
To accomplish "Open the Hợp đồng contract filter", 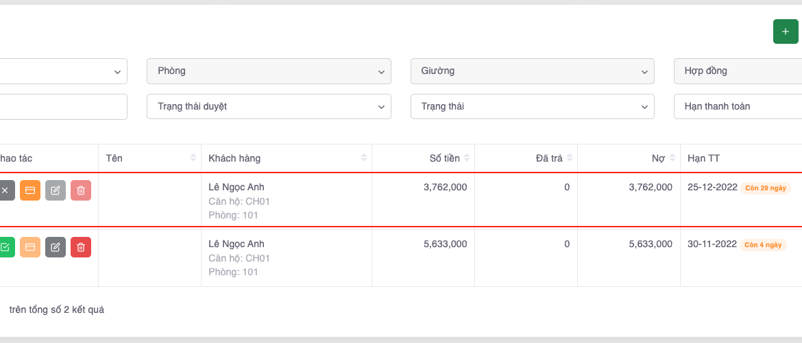I will [x=738, y=71].
